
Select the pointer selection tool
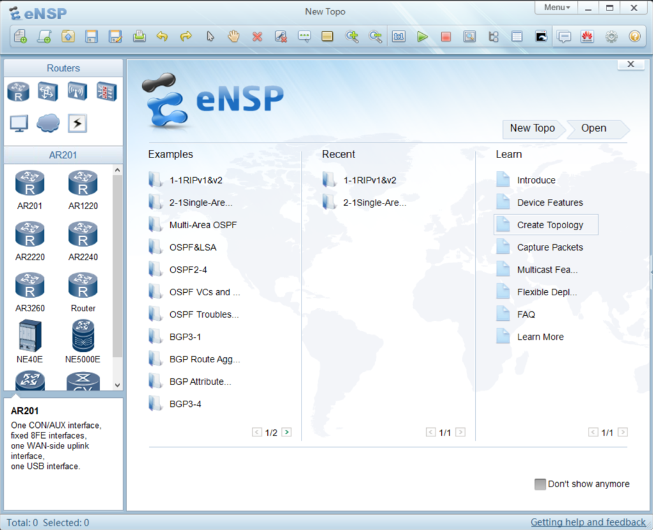click(x=210, y=36)
